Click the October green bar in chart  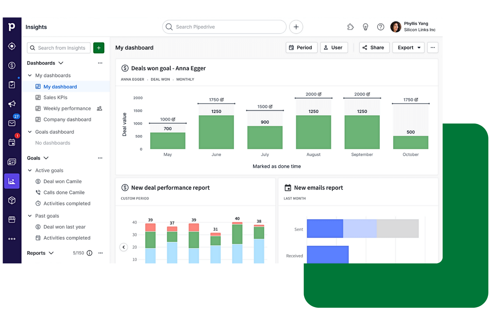[x=411, y=142]
